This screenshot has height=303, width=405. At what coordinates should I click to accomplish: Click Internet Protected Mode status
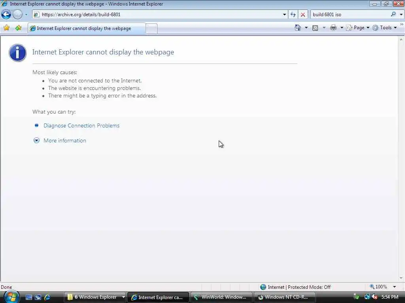click(296, 287)
